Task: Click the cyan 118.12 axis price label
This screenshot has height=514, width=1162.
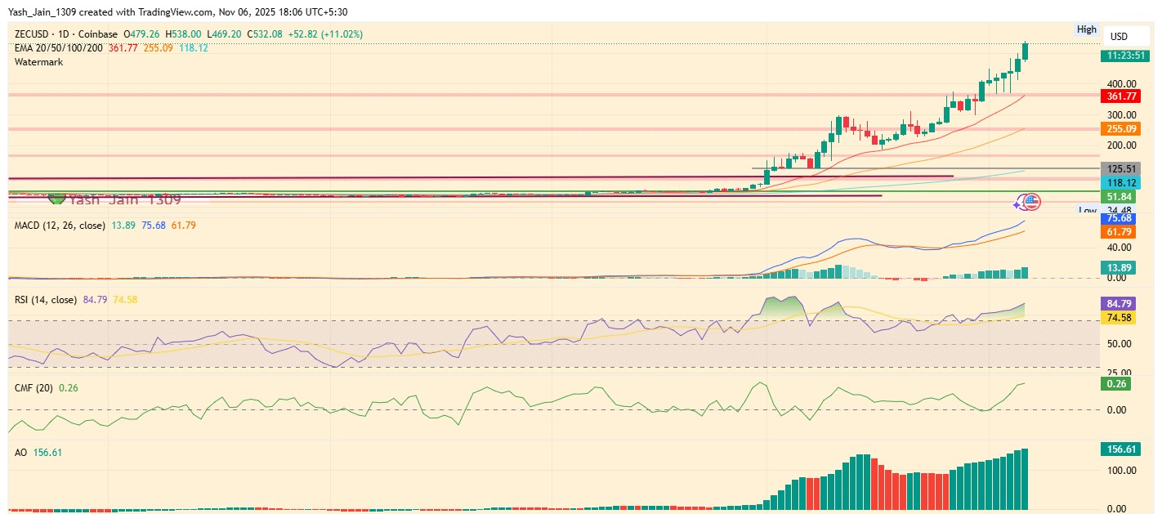Action: click(x=1120, y=182)
